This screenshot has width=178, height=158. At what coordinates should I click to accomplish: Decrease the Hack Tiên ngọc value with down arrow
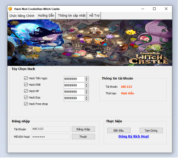[87, 80]
